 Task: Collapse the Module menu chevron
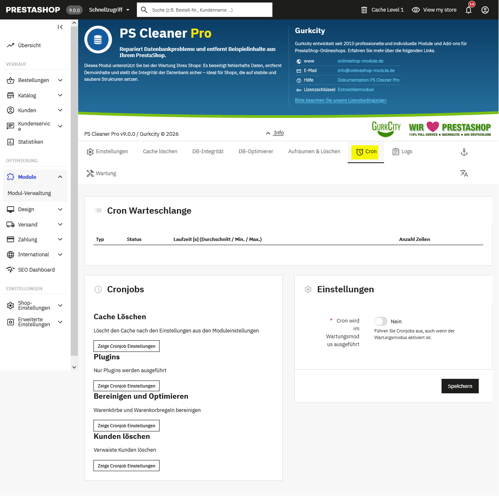60,177
